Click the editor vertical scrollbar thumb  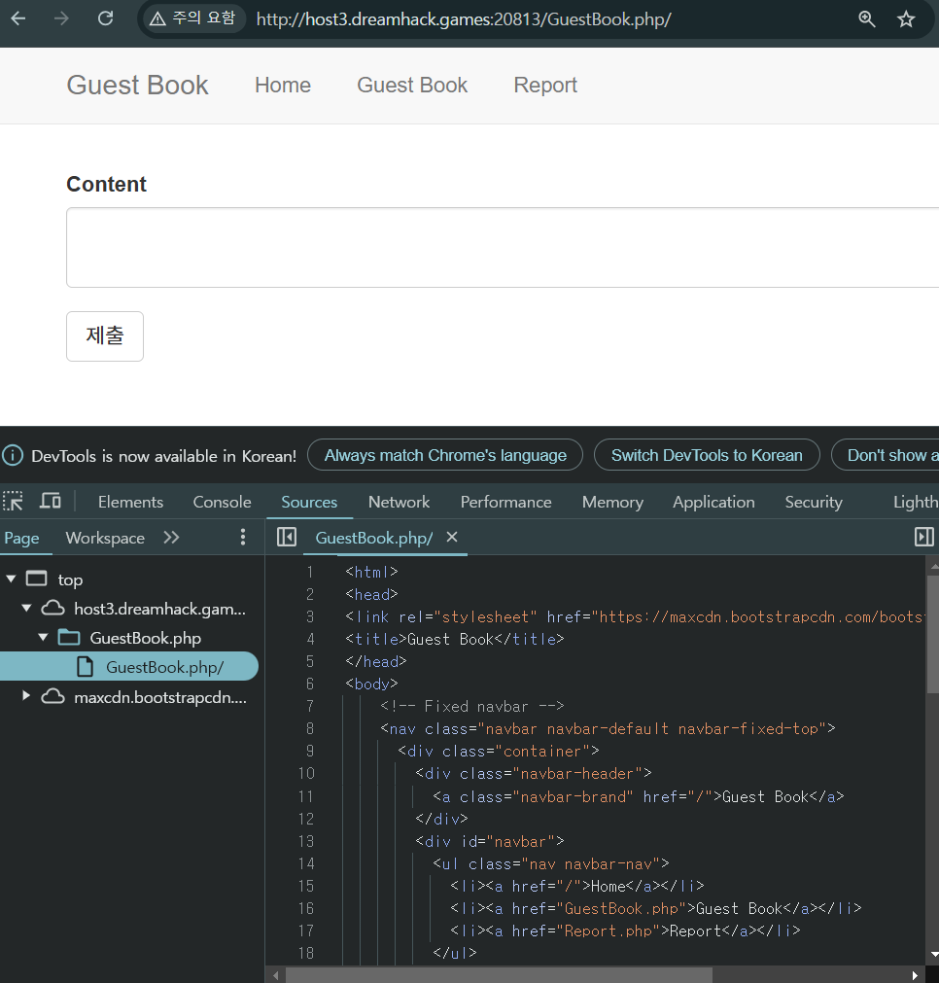pyautogui.click(x=933, y=635)
